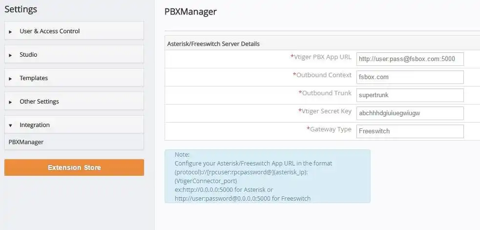Expand the Studio section arrow
The image size is (480, 230).
(10, 55)
